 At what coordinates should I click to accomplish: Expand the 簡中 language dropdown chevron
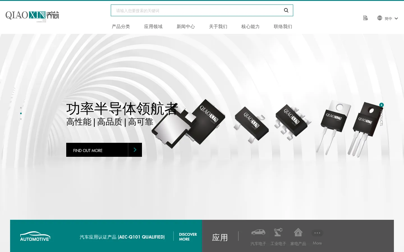coord(396,18)
